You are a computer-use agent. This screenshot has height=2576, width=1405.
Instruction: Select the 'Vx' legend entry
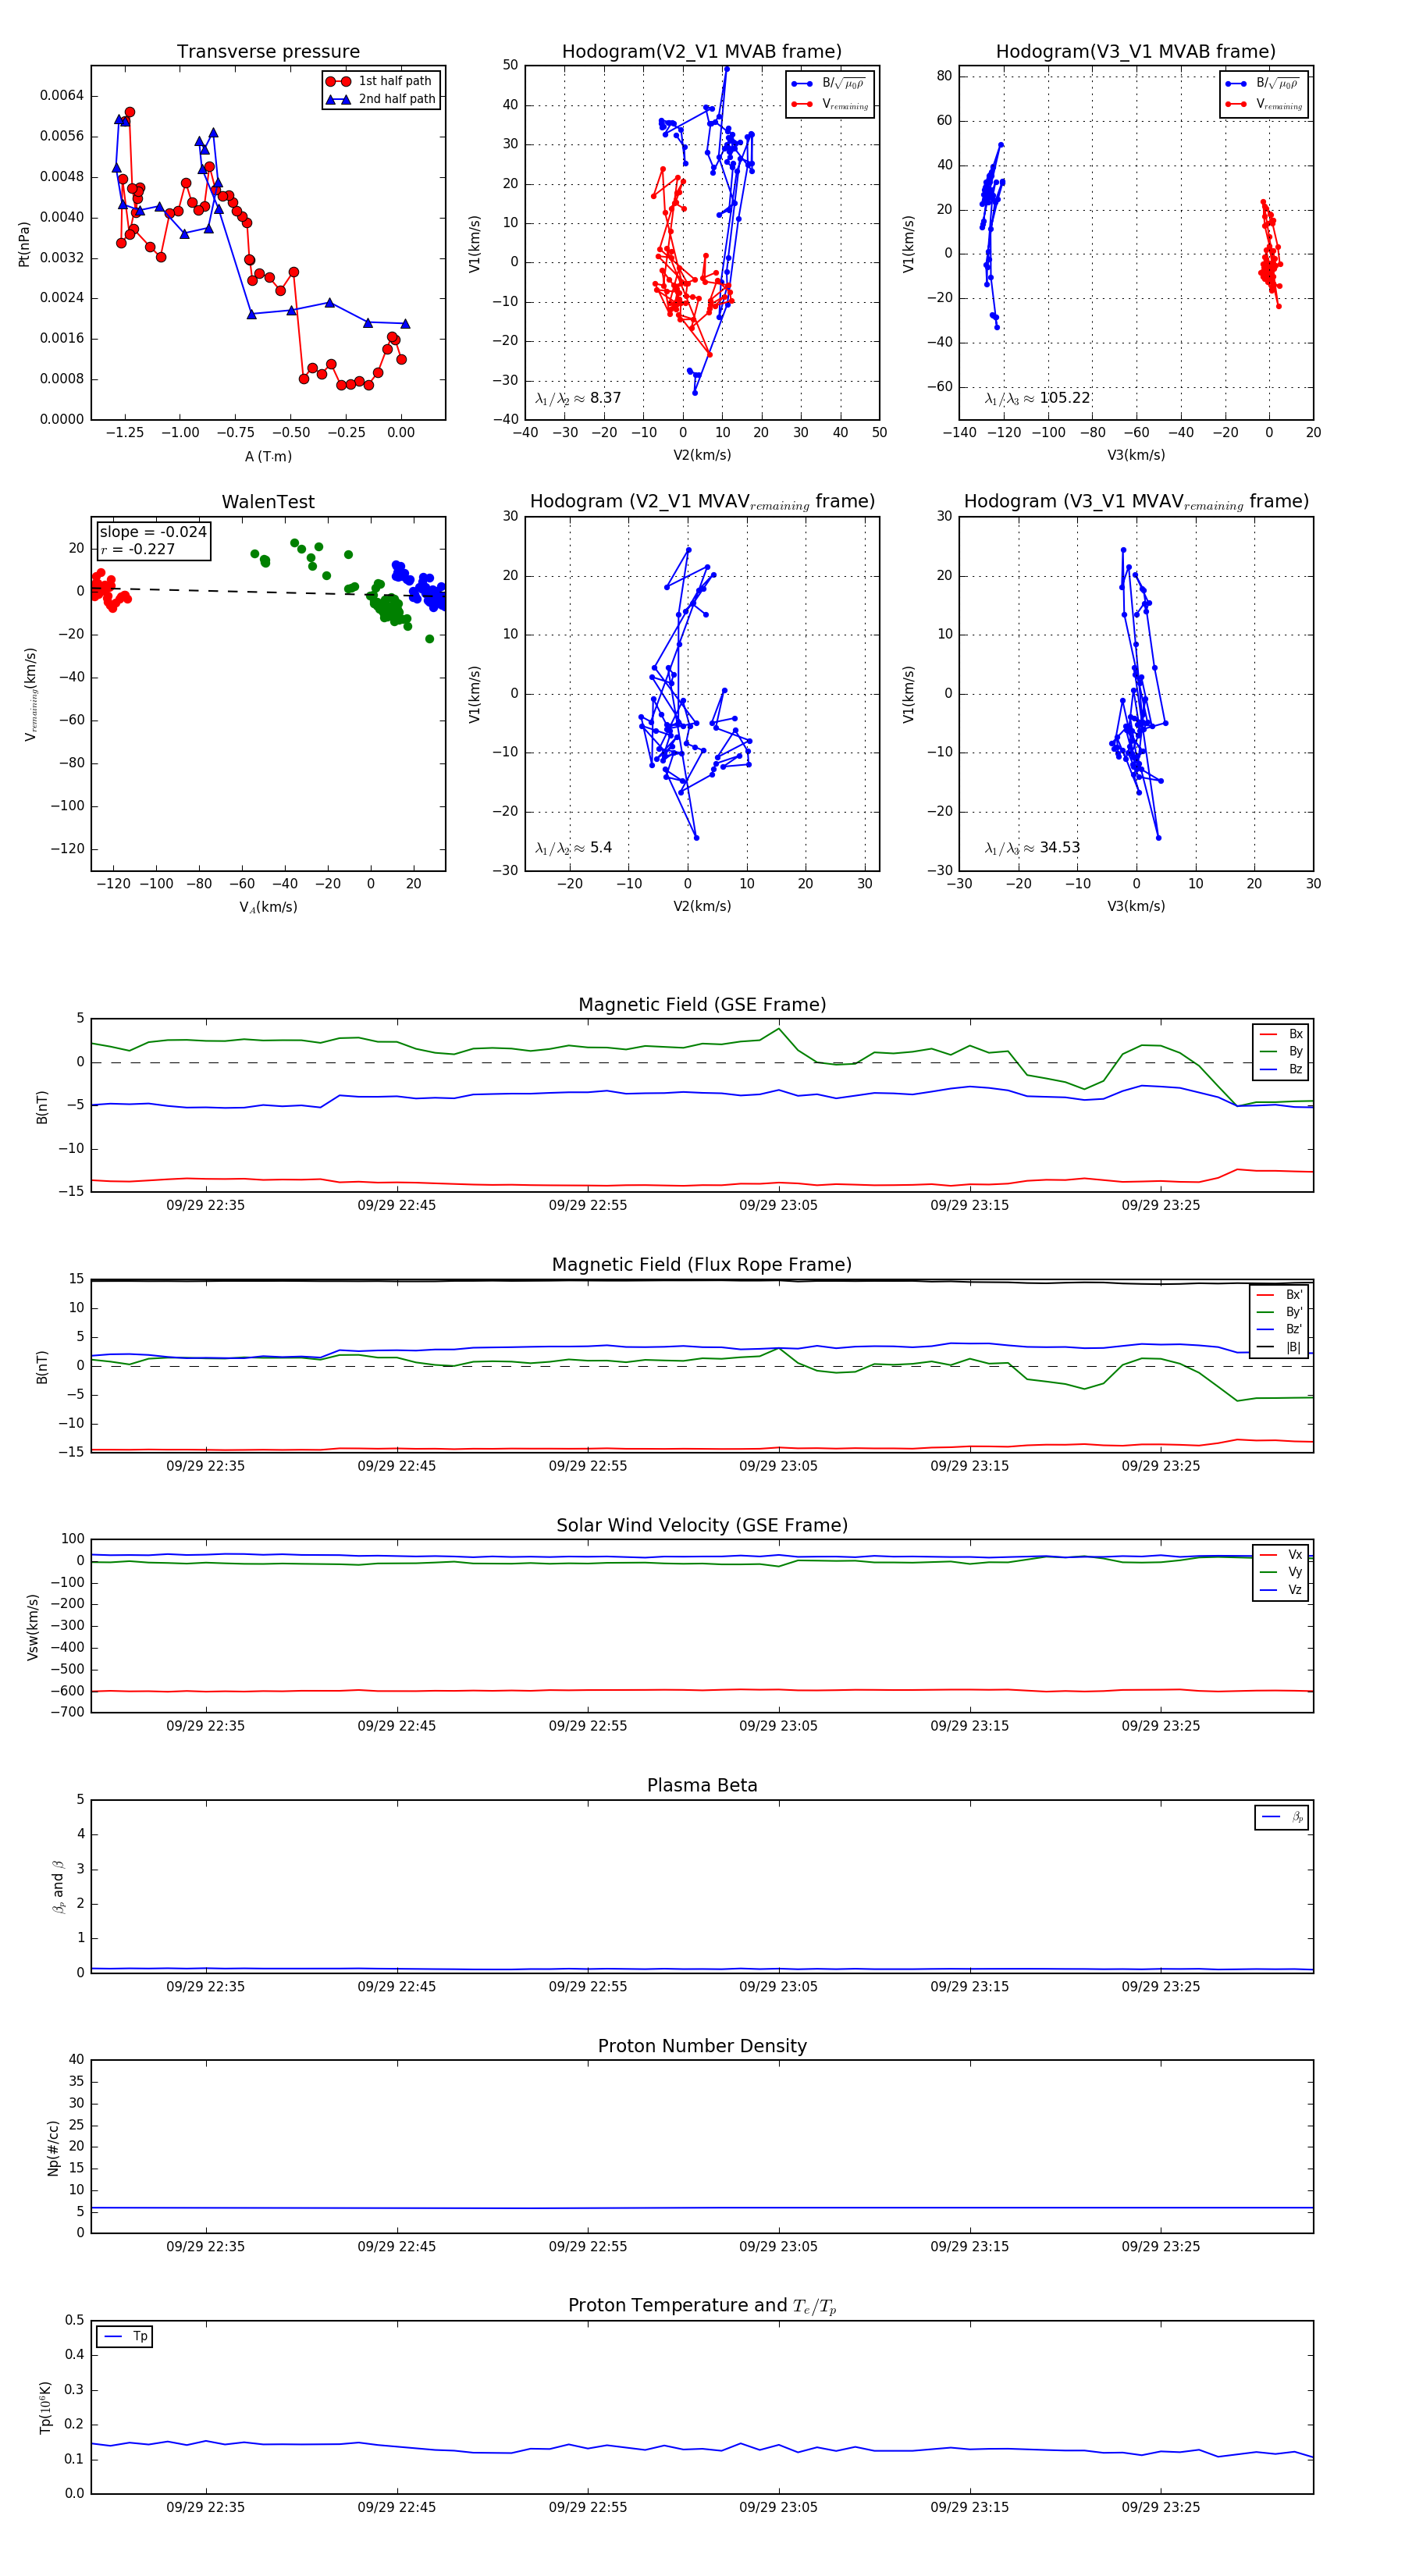tap(1281, 1555)
